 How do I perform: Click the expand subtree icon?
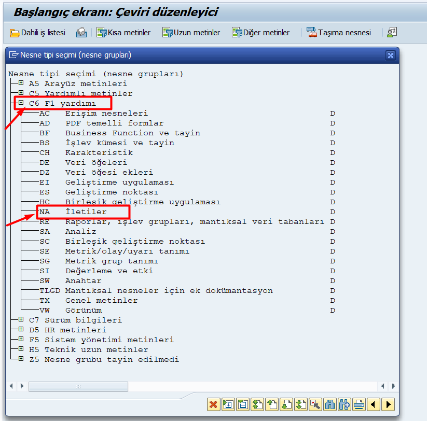point(228,405)
